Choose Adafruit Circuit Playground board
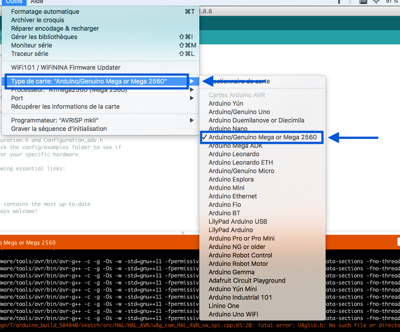 pyautogui.click(x=263, y=281)
